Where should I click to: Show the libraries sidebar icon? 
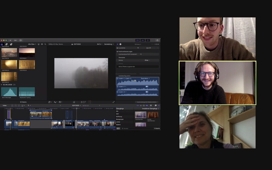(2, 44)
